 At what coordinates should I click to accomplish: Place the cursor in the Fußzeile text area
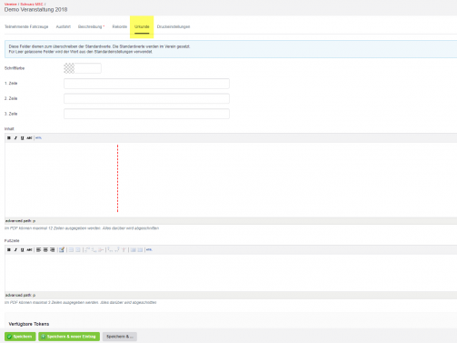(x=231, y=273)
